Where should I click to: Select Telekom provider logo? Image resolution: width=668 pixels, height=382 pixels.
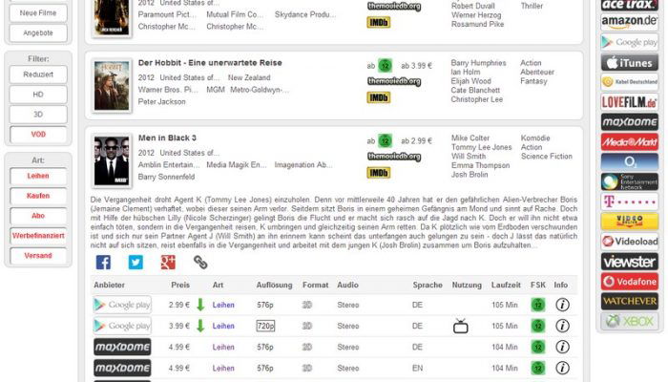(x=630, y=202)
